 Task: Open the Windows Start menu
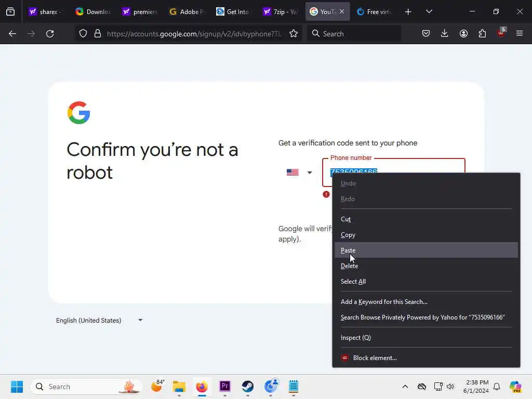pyautogui.click(x=17, y=387)
